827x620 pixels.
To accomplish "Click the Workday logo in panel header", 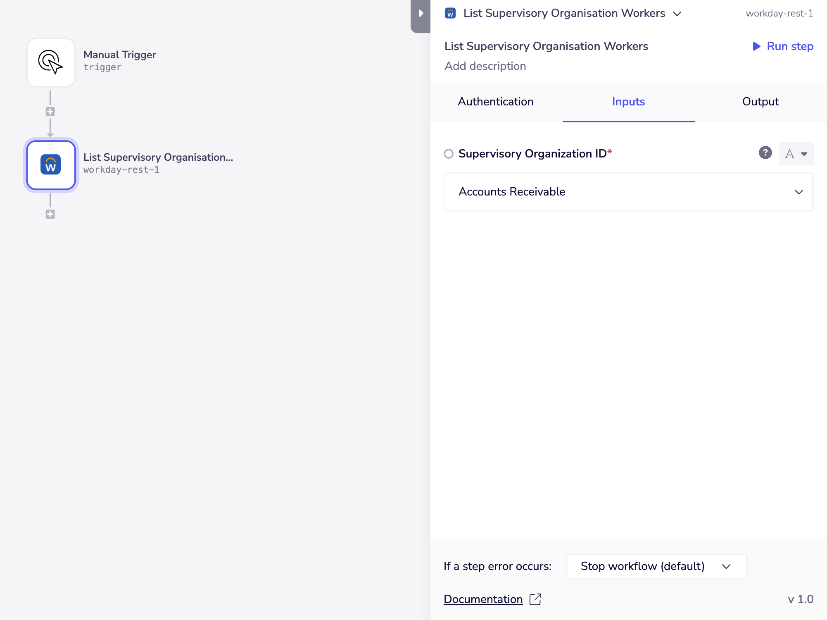I will click(450, 13).
